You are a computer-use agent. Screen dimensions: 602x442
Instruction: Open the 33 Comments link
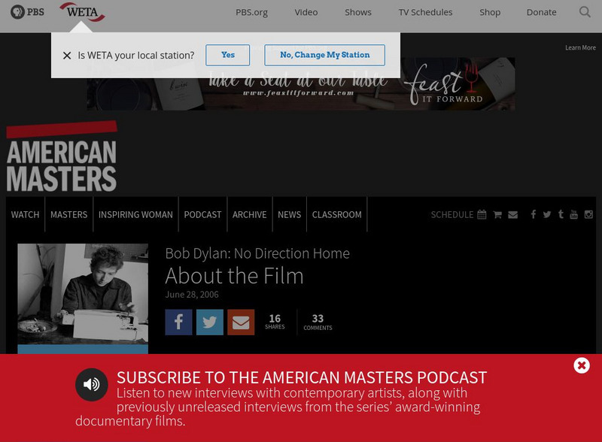pos(318,322)
